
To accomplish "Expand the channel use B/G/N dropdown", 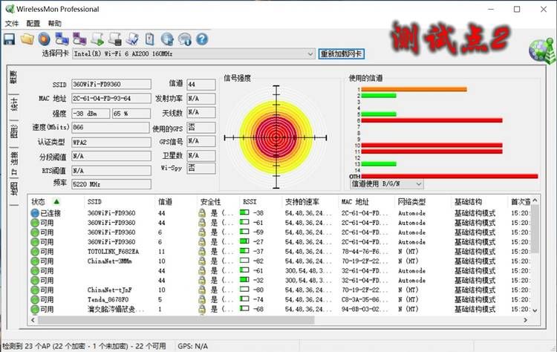I will pyautogui.click(x=387, y=184).
